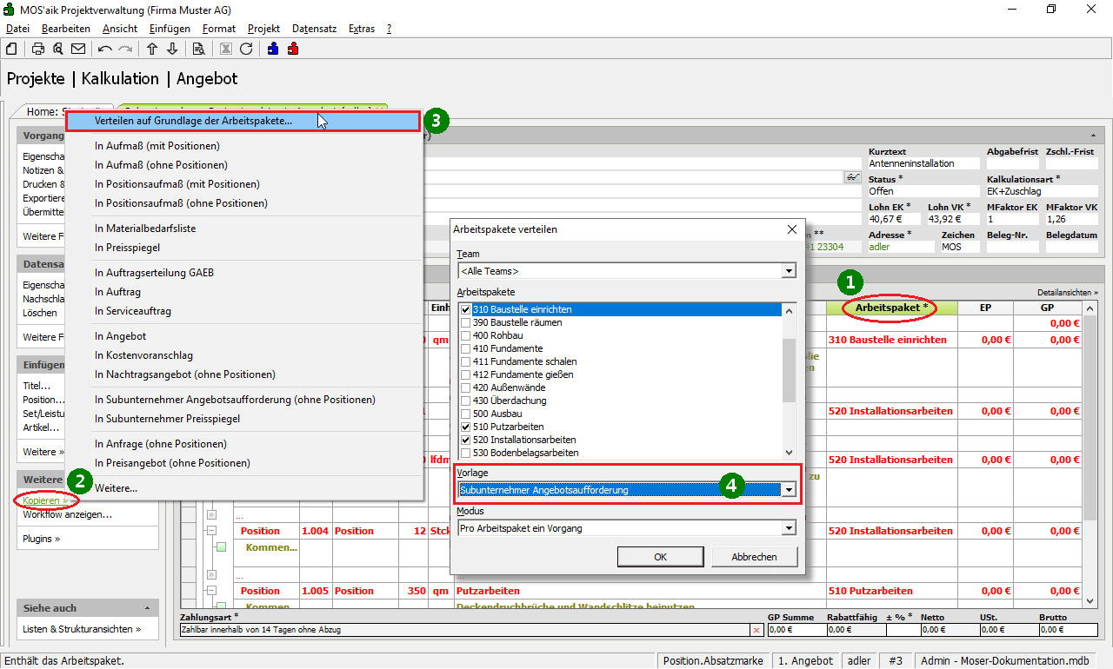The height and width of the screenshot is (669, 1113).
Task: Click the print icon in toolbar
Action: pos(38,49)
